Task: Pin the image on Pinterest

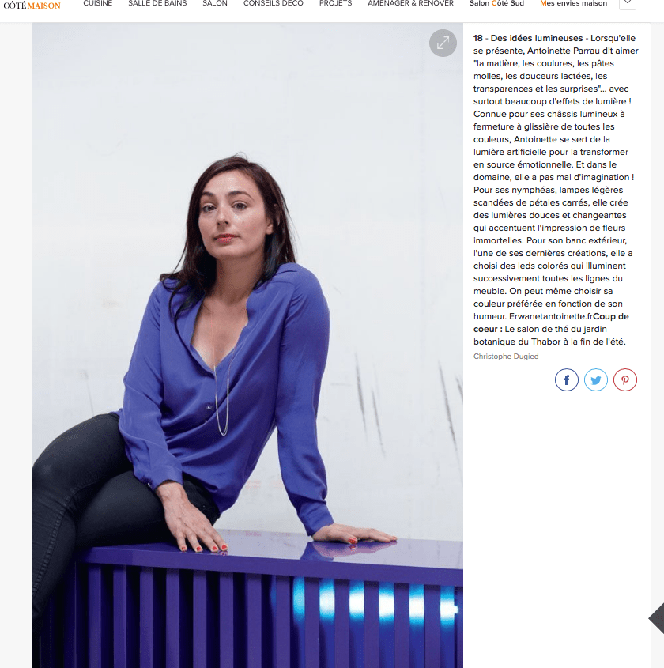Action: coord(624,379)
